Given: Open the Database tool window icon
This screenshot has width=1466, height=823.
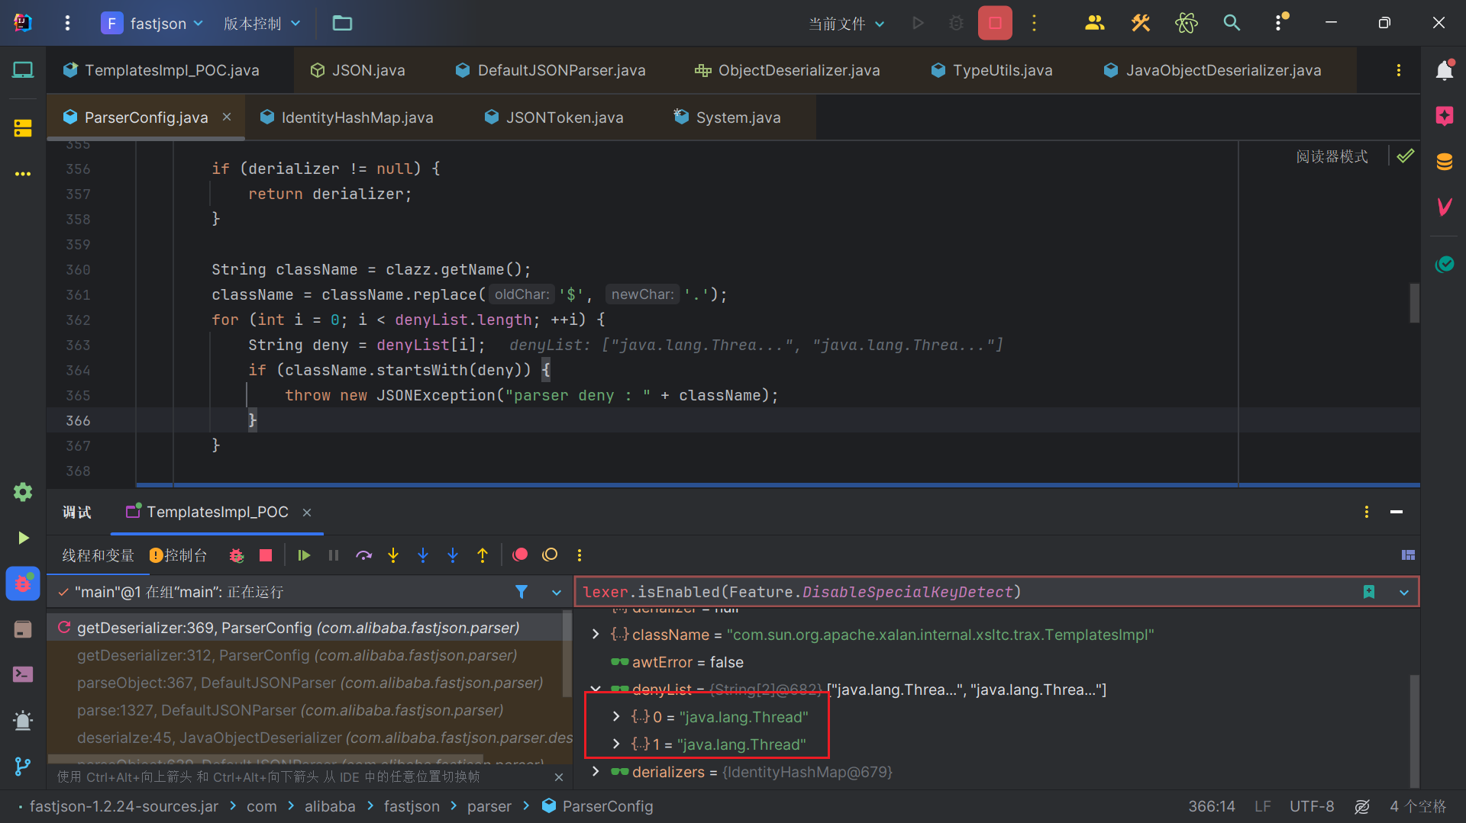Looking at the screenshot, I should tap(1445, 162).
